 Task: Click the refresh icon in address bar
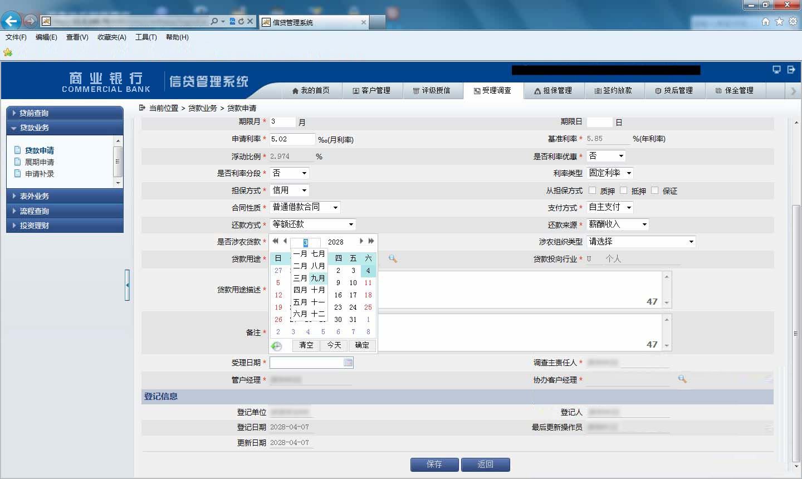[241, 21]
